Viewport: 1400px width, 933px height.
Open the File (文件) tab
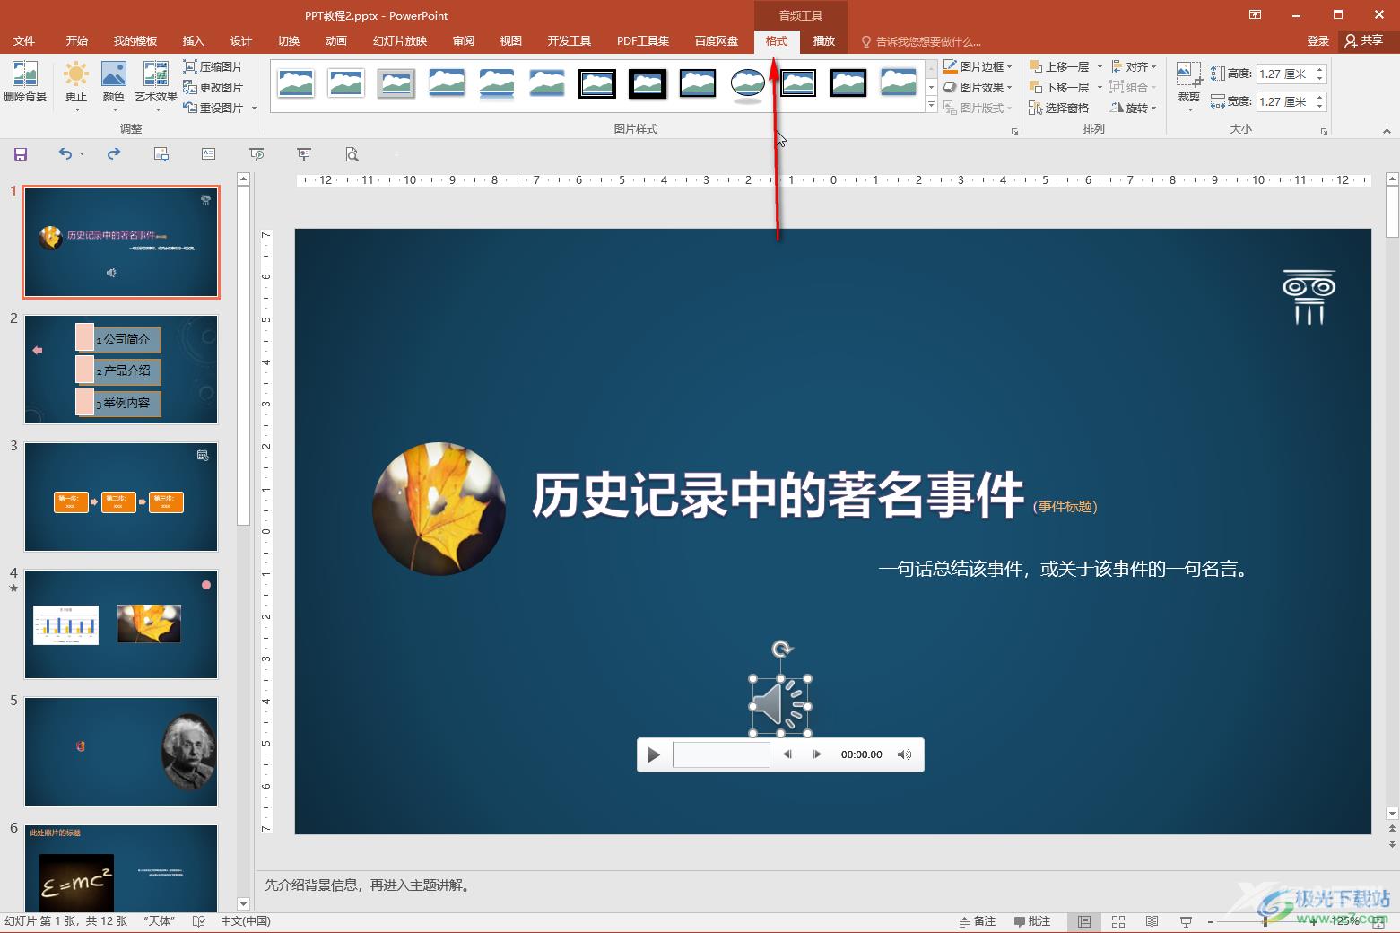pos(24,41)
